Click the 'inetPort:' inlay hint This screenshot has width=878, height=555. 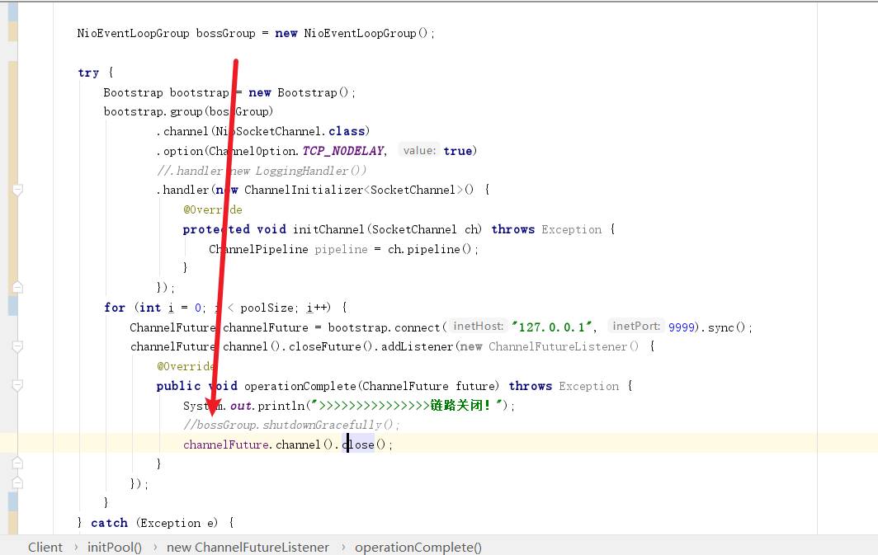point(636,327)
